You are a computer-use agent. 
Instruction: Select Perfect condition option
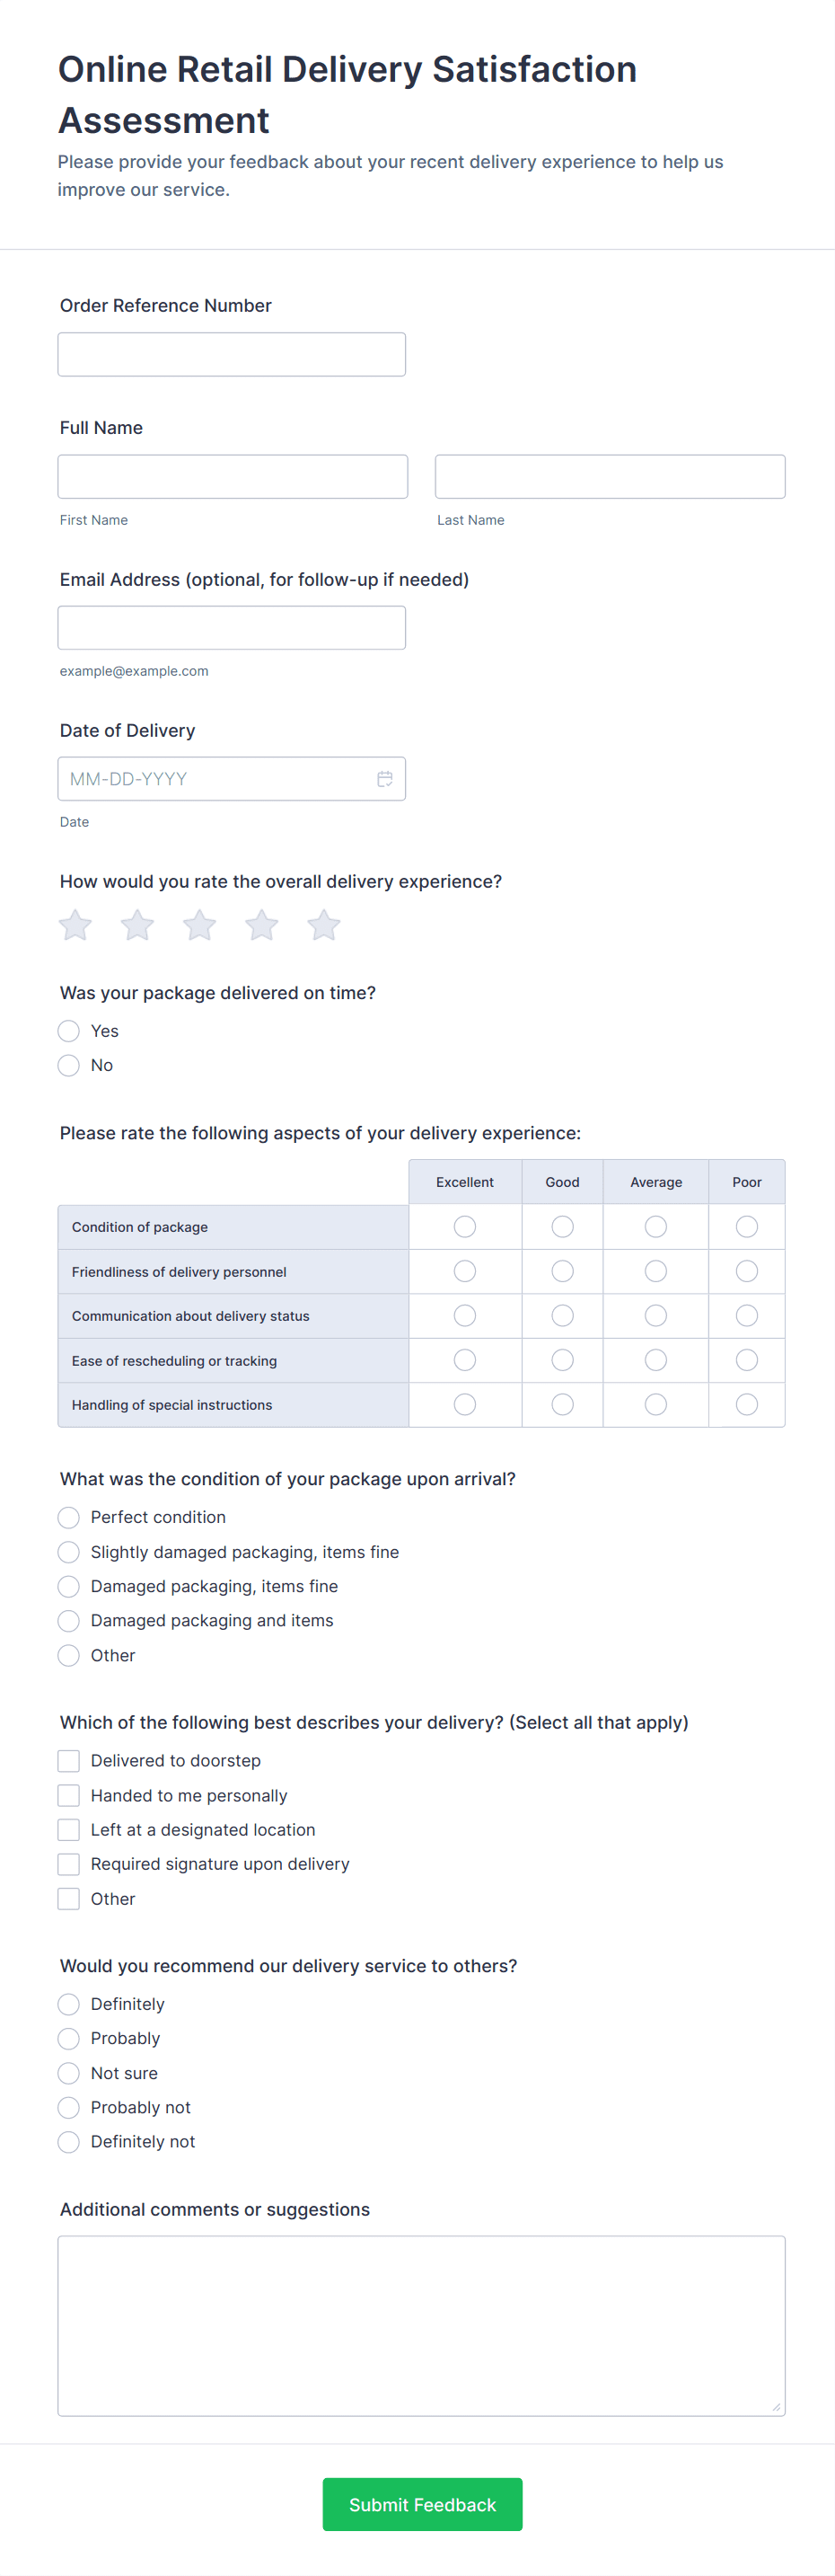(x=69, y=1518)
